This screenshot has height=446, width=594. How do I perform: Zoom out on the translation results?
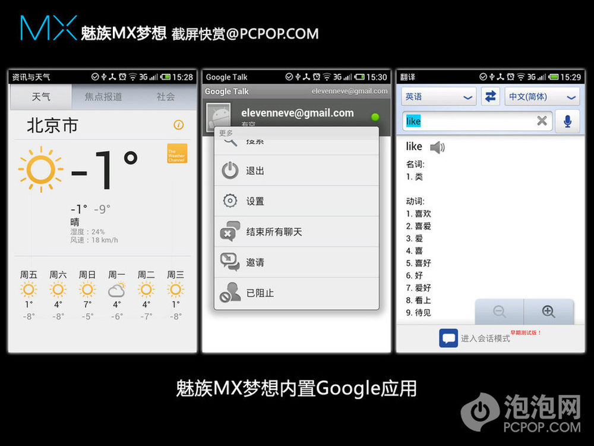(x=500, y=312)
